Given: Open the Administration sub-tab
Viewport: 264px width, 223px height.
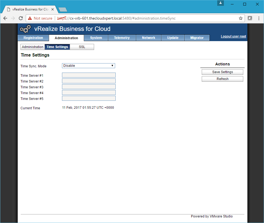Looking at the screenshot, I should tap(33, 47).
